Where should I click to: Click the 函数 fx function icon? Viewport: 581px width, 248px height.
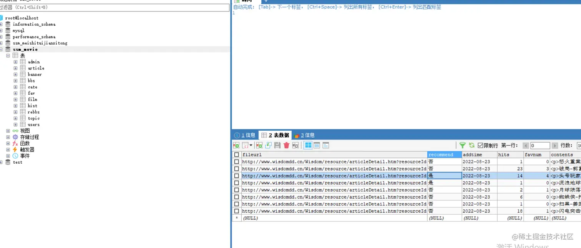pyautogui.click(x=15, y=143)
